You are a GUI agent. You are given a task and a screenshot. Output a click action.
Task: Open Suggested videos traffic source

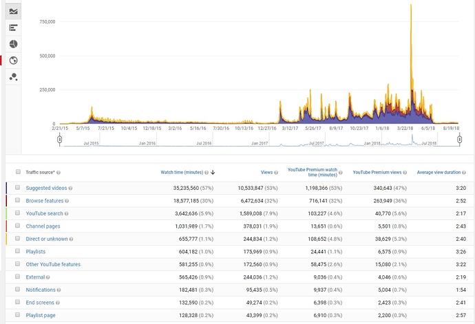46,188
